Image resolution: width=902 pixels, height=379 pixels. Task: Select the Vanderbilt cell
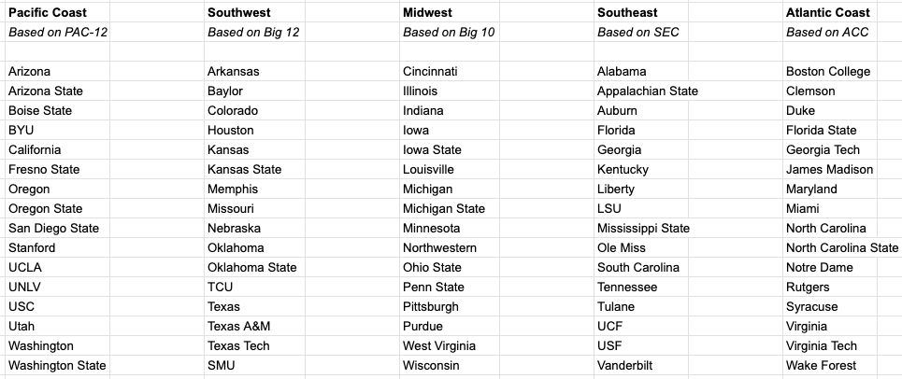[625, 366]
